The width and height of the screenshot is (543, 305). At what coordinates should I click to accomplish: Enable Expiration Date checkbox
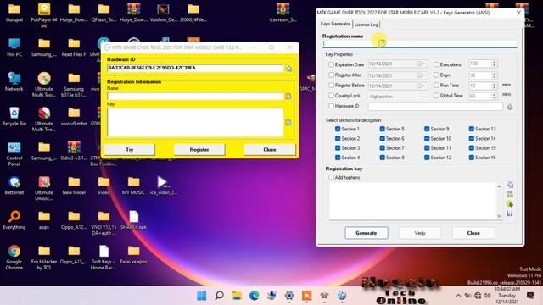332,64
